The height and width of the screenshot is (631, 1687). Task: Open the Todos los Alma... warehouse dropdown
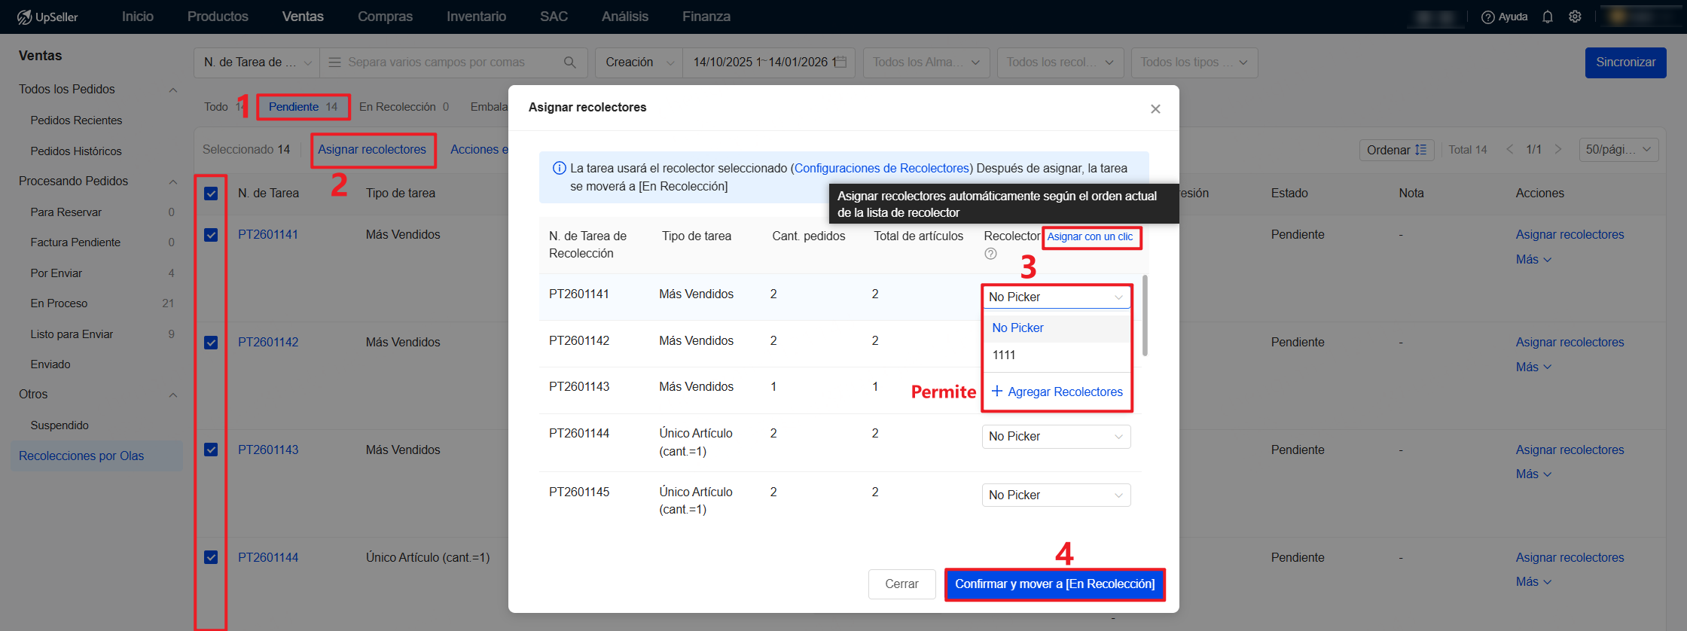click(x=926, y=62)
